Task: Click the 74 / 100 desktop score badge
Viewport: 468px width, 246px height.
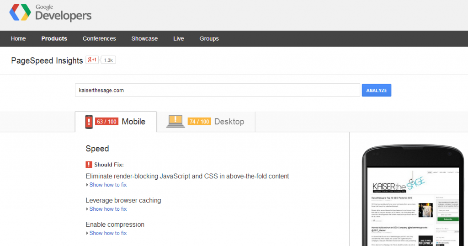Action: tap(199, 122)
